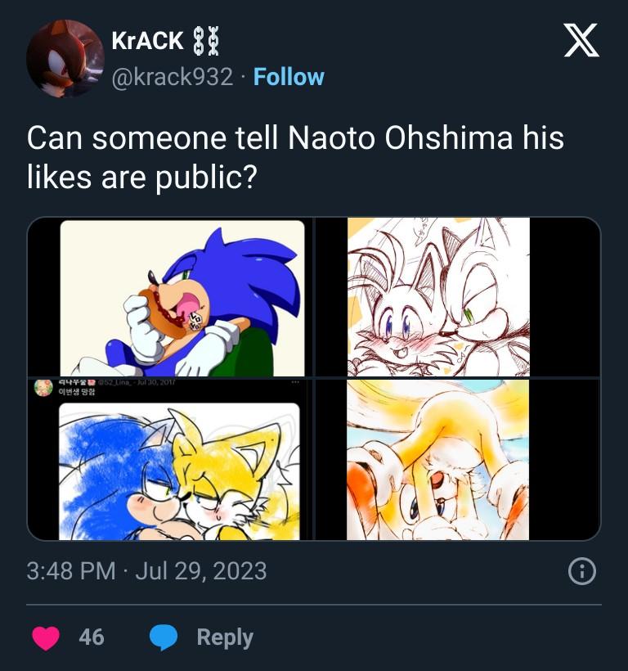Viewport: 628px width, 671px height.
Task: Click the three-dot menu in the embedded tweet
Action: click(x=295, y=381)
